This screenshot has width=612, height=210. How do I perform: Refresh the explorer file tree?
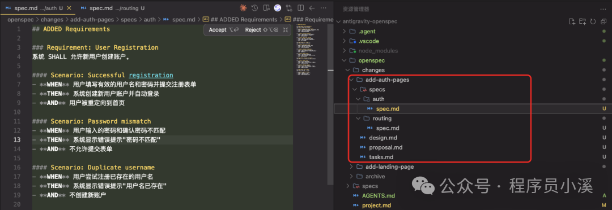[593, 21]
